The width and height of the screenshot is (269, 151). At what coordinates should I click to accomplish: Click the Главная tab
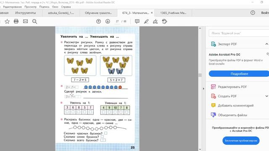[x=4, y=13]
